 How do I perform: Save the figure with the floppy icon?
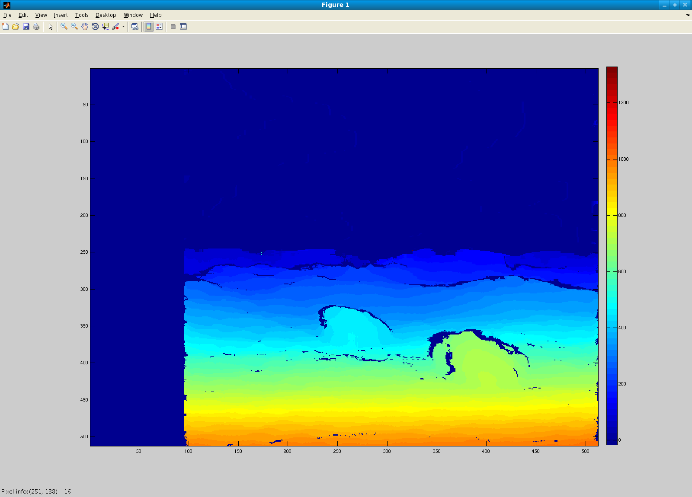point(26,26)
